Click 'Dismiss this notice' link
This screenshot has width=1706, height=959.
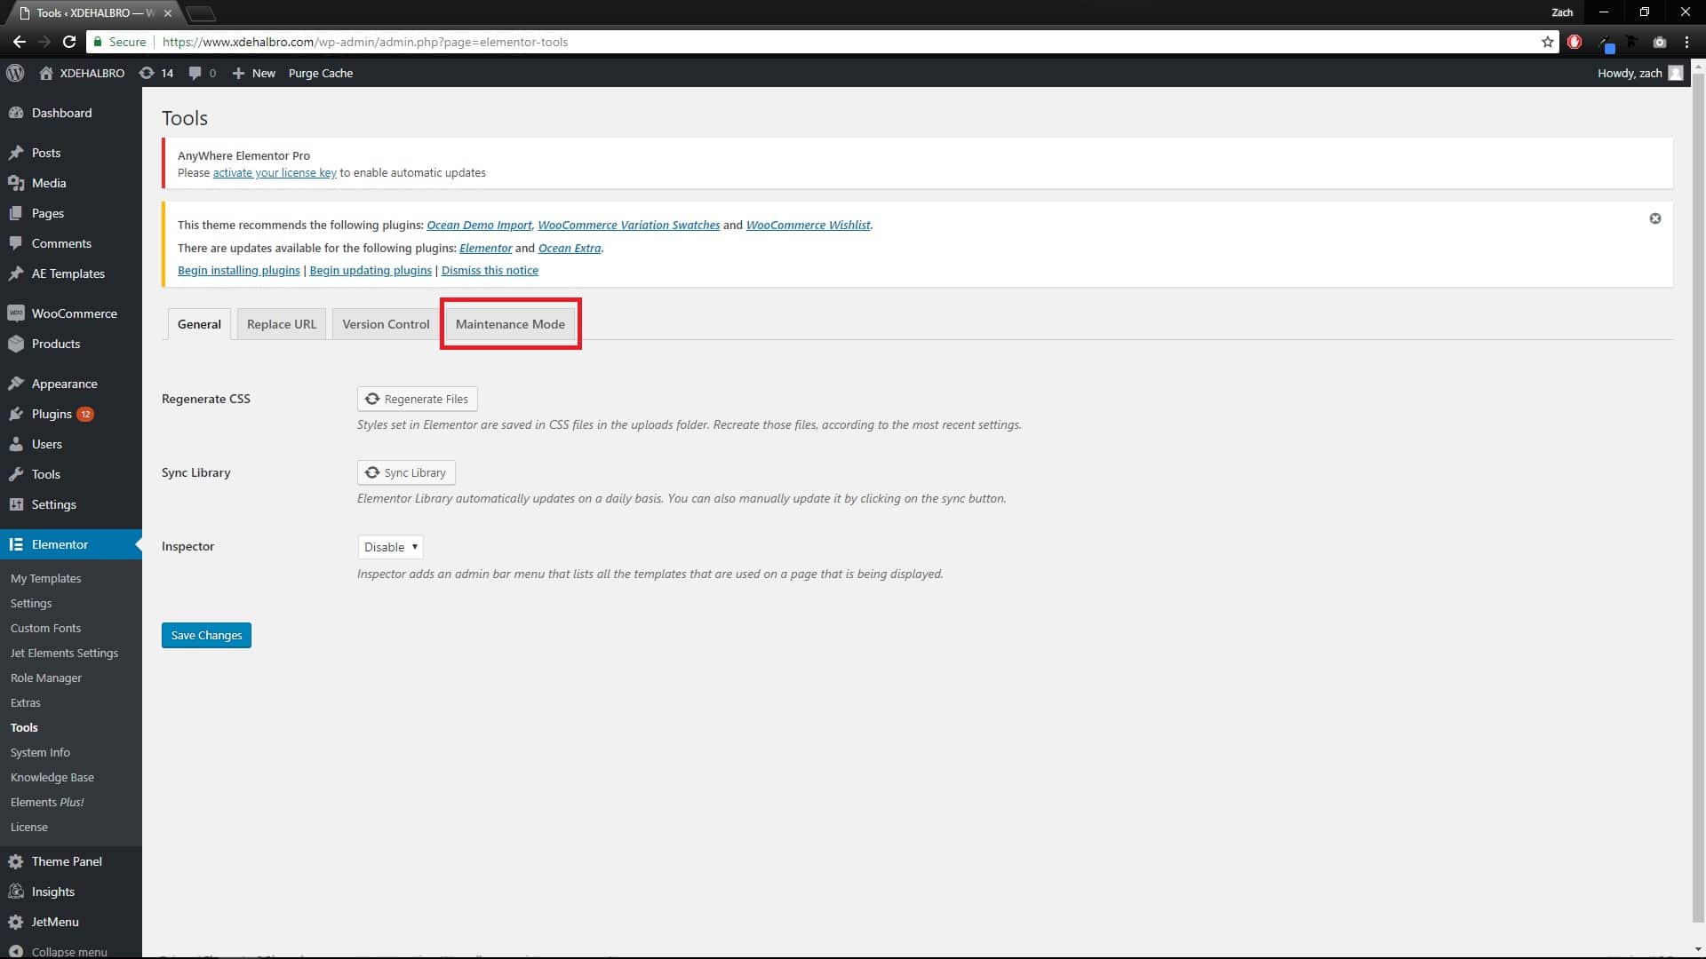(490, 271)
